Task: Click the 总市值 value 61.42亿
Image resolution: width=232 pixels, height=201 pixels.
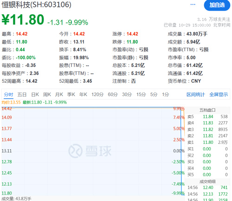Action: point(194,65)
